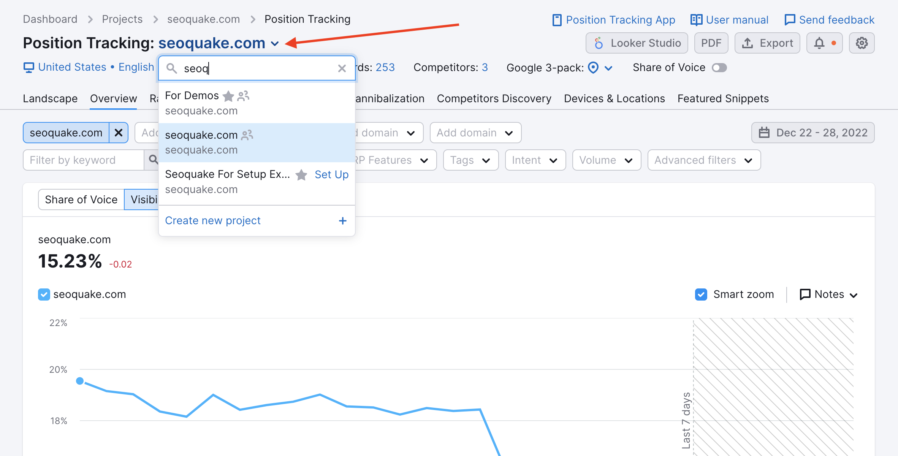Switch chart to Share of Voice

81,199
